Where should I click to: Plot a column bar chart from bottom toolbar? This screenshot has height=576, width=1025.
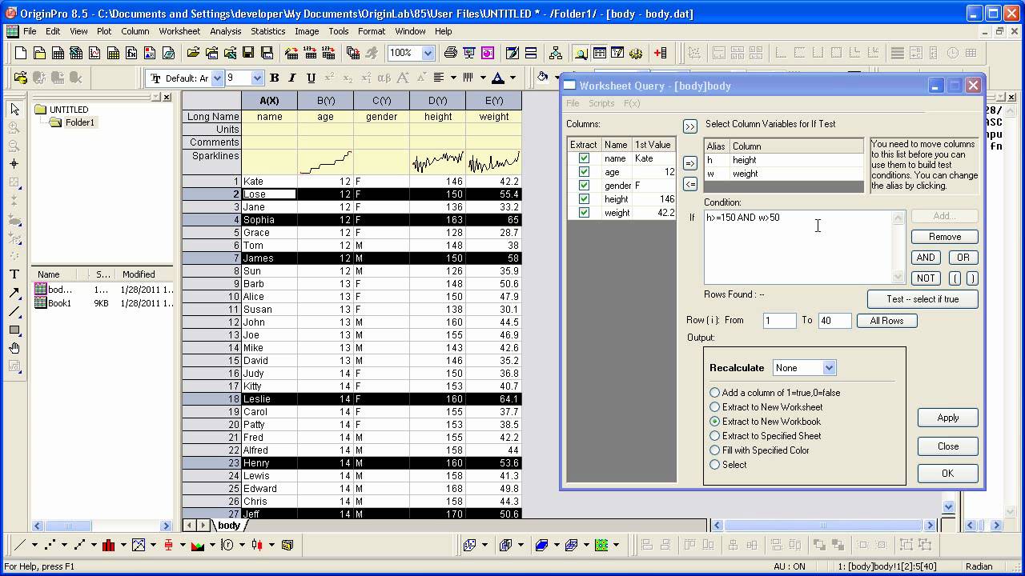coord(109,545)
